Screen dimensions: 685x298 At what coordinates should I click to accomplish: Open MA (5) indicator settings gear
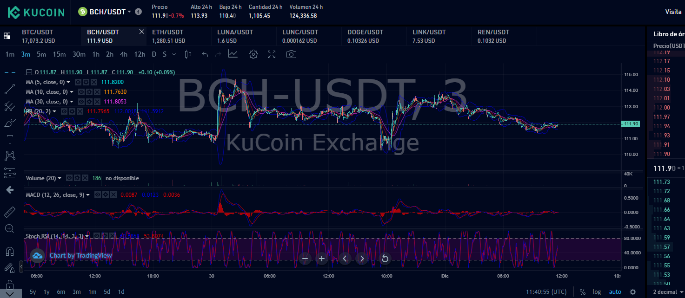coord(86,82)
